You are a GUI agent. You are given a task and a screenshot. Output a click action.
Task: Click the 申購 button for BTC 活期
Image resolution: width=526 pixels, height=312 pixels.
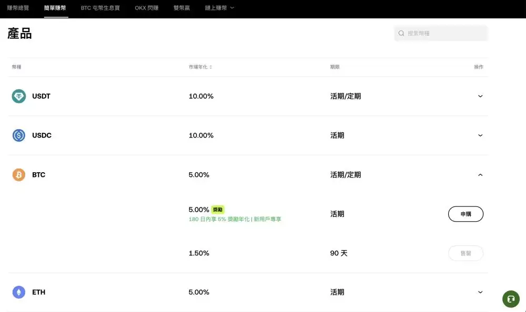466,214
